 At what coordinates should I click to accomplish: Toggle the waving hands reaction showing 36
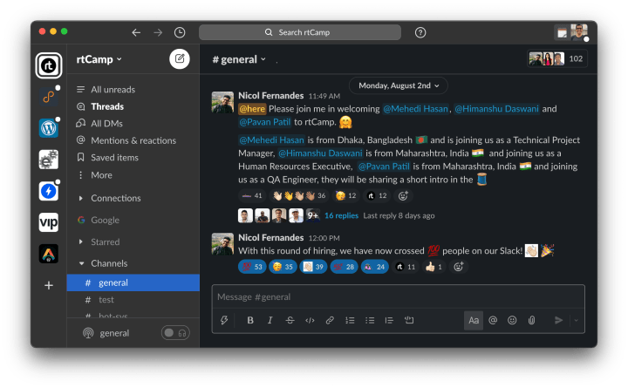299,195
